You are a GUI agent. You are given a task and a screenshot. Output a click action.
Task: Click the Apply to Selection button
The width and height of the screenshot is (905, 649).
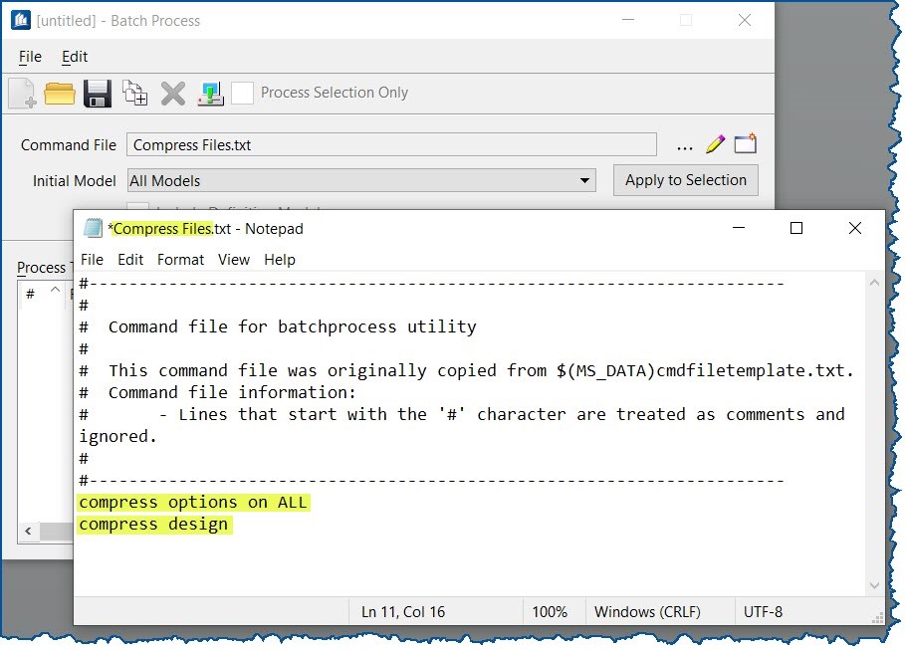tap(686, 180)
